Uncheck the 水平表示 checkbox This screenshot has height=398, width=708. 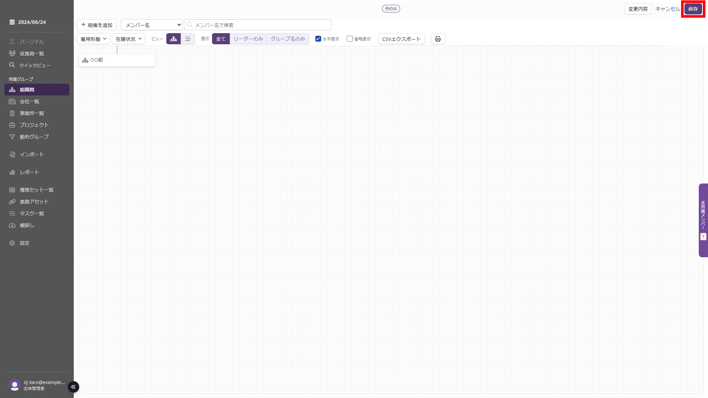pyautogui.click(x=318, y=39)
